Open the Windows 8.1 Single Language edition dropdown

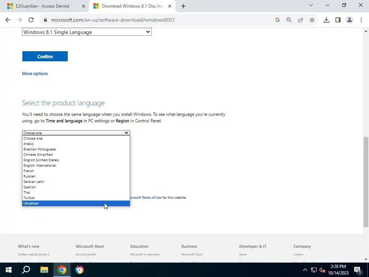point(86,32)
